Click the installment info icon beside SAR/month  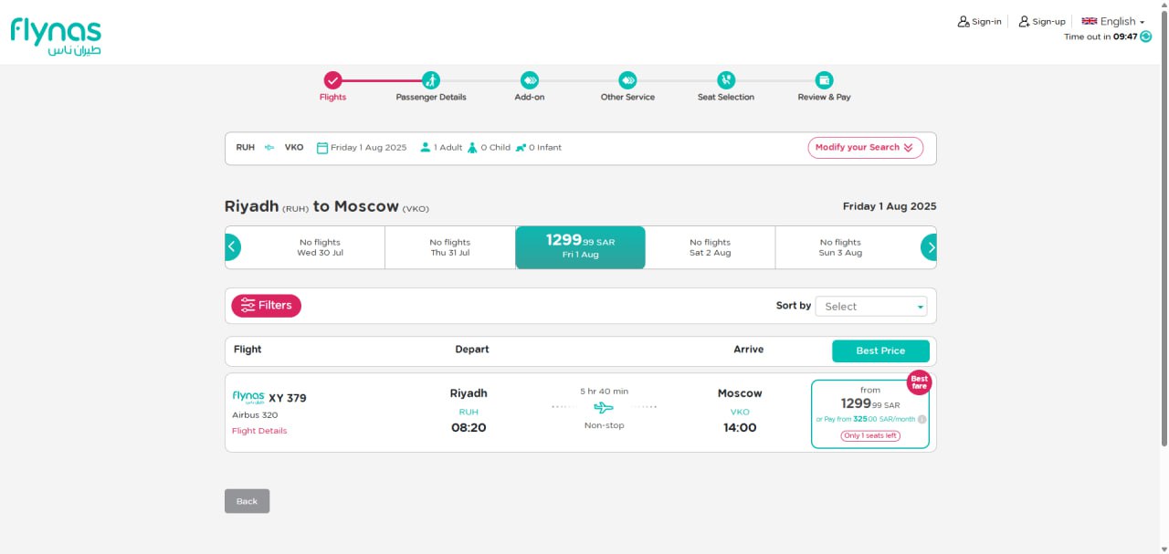pos(922,420)
